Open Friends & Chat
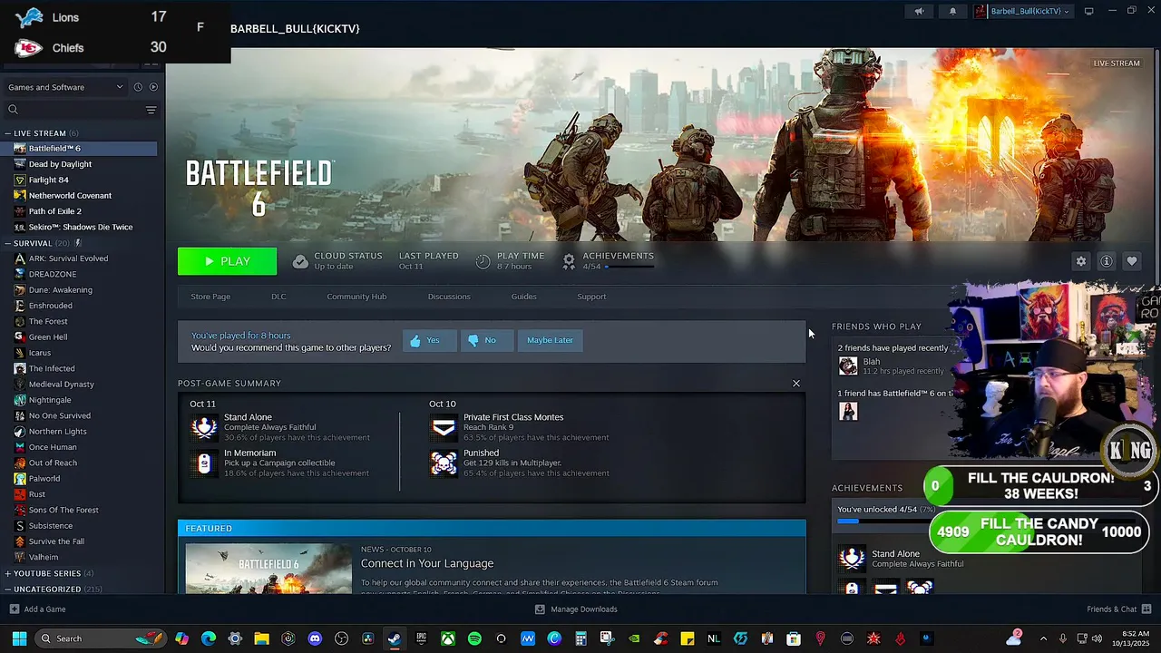Screen dimensions: 1161x653 click(1118, 609)
